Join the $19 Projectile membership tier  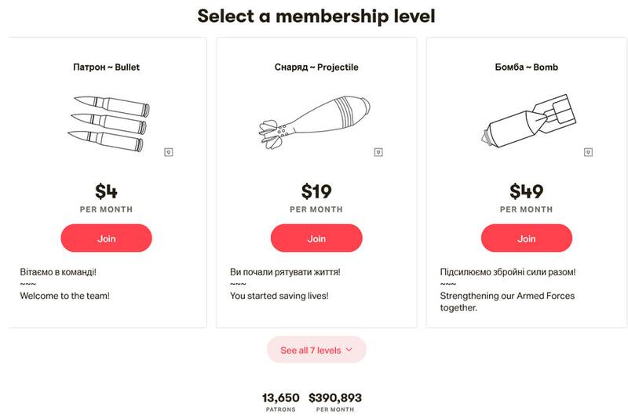point(316,238)
